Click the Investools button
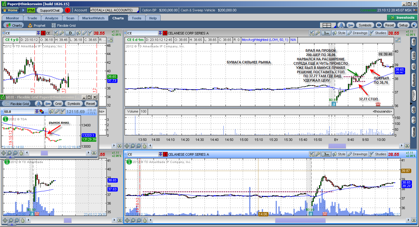Image resolution: width=419 pixels, height=227 pixels. [x=402, y=18]
